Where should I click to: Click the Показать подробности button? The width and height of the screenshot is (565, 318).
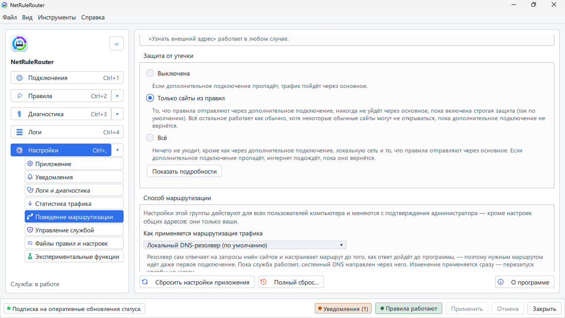tap(185, 171)
